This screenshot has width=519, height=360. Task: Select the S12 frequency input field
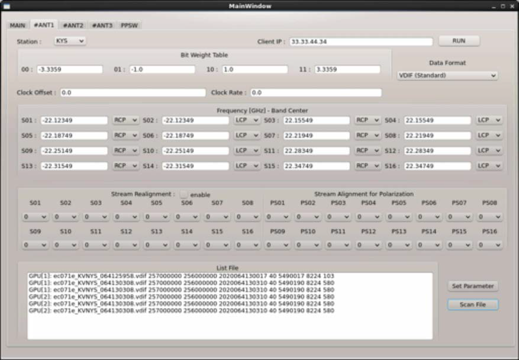point(437,150)
